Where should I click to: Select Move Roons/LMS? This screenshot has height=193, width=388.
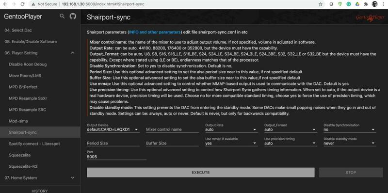pyautogui.click(x=40, y=76)
